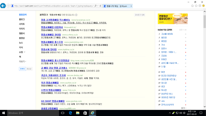The width and height of the screenshot is (206, 116).
Task: Open the network icon in system tray
Action: tap(177, 113)
